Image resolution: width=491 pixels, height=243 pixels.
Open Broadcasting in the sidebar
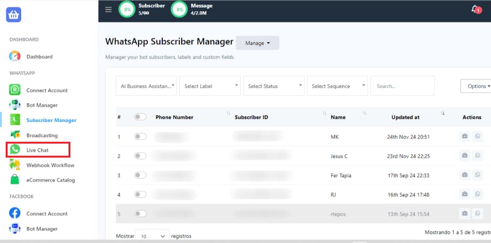[42, 135]
